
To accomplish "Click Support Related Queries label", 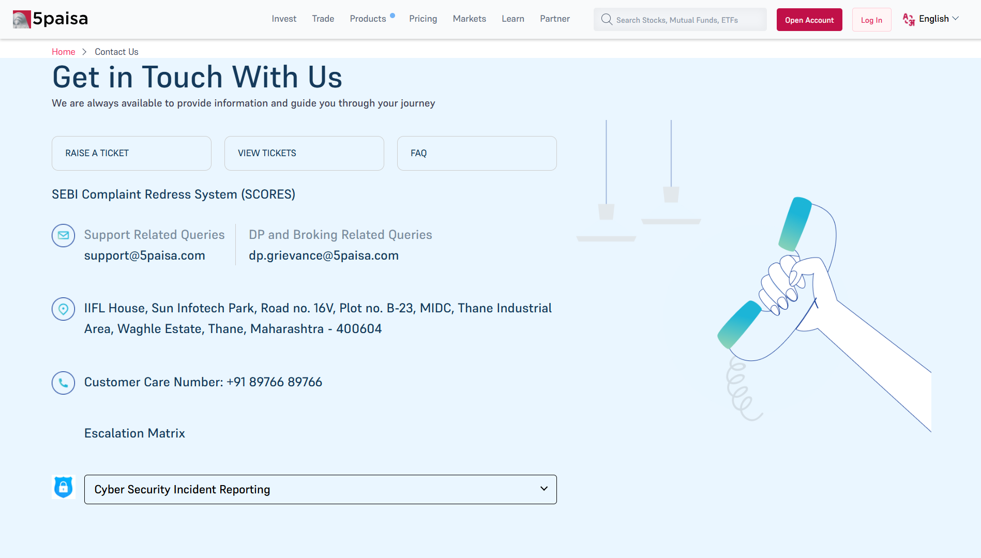I will (x=155, y=235).
